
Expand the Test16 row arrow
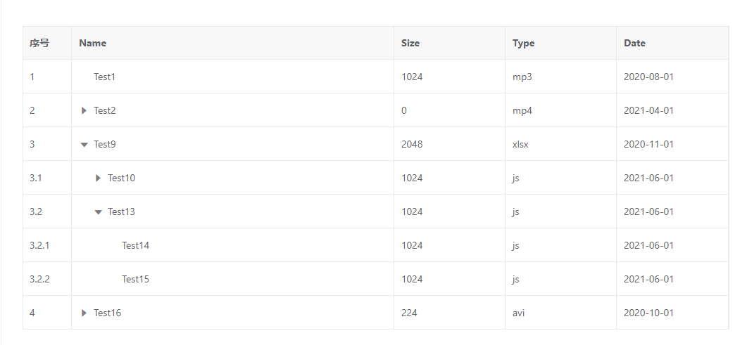tap(84, 313)
